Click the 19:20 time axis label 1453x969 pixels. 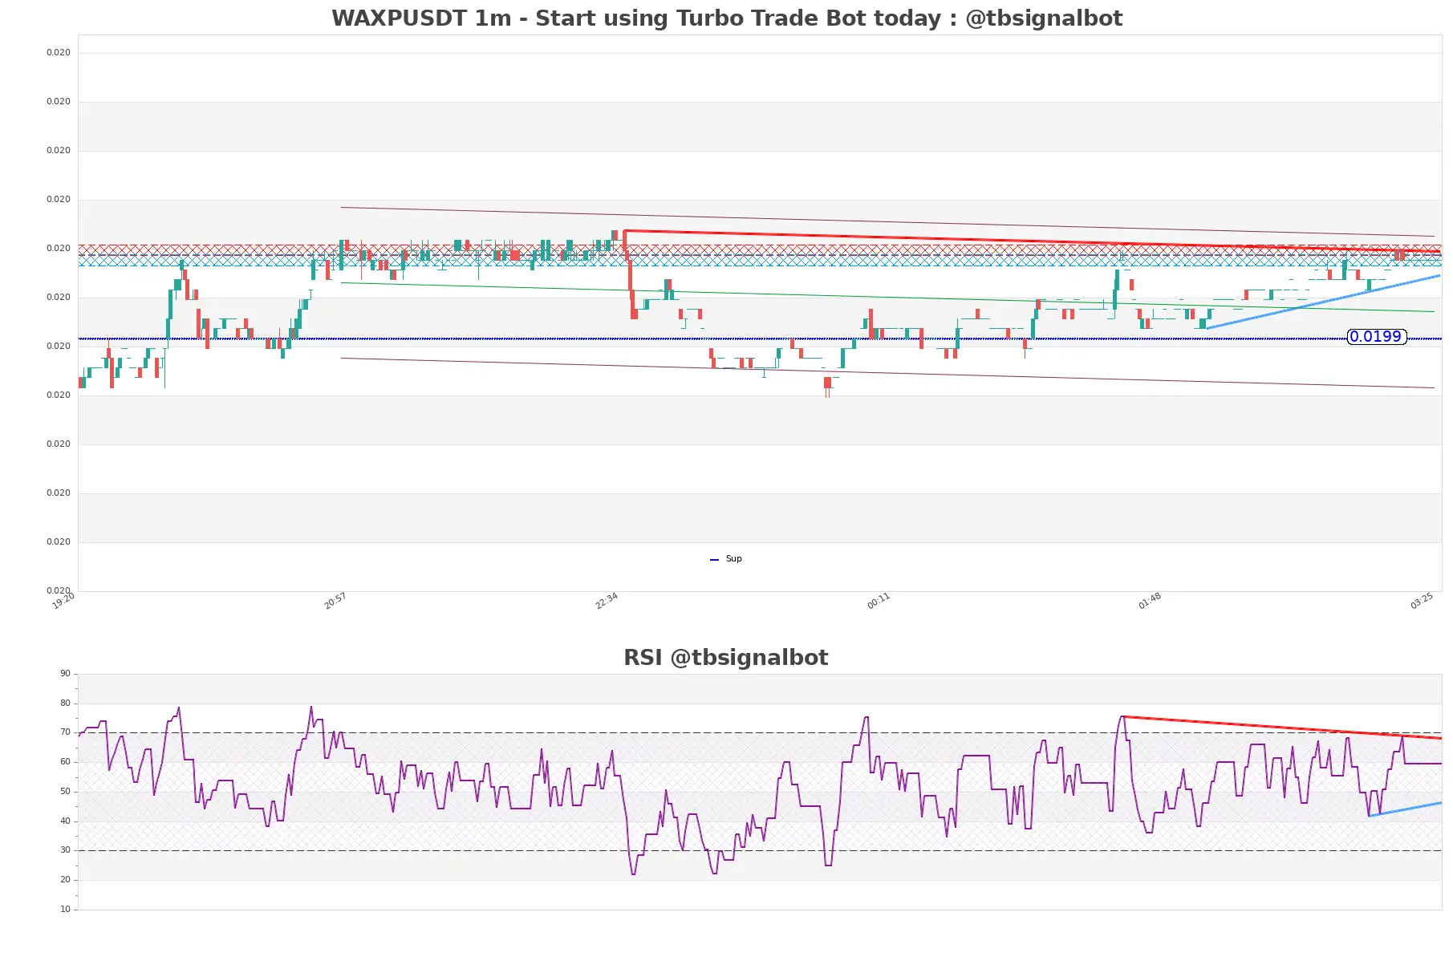coord(63,601)
